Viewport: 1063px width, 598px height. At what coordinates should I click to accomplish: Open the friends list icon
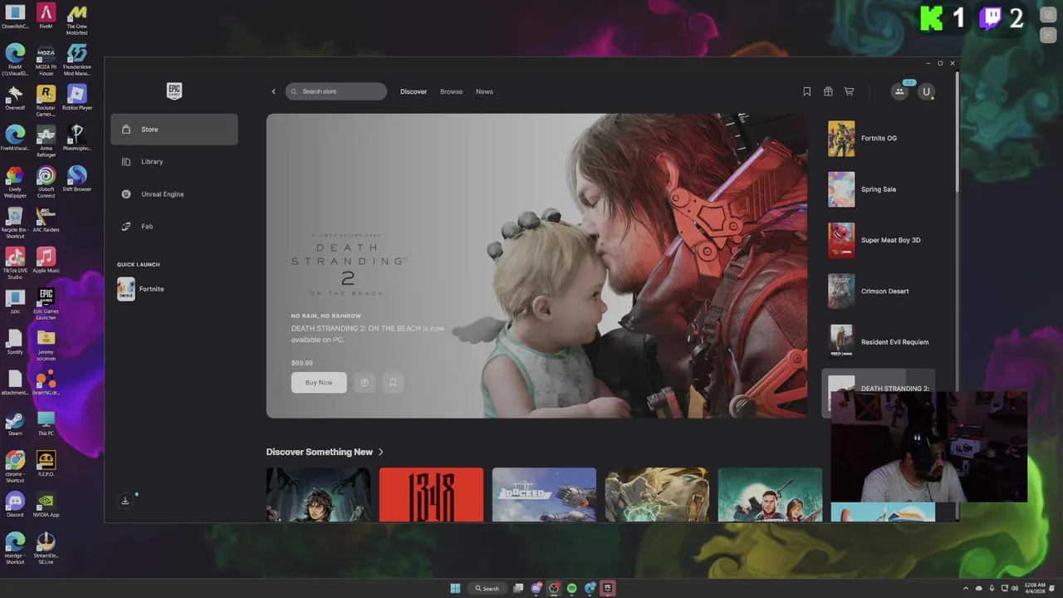[899, 91]
